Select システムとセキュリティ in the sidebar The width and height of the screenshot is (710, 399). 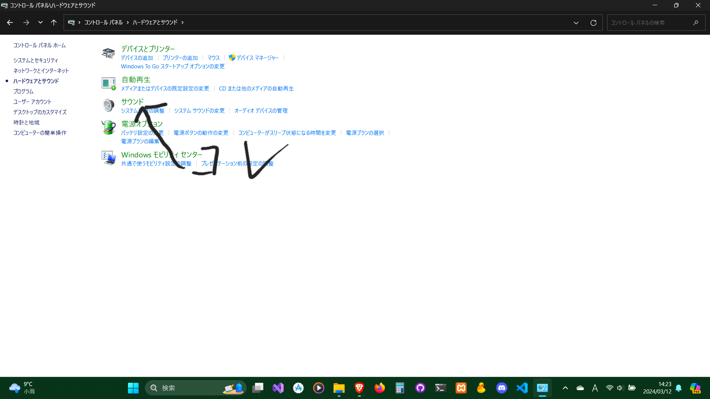(x=36, y=60)
